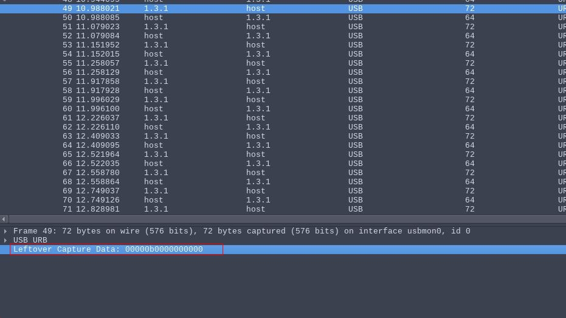Click the horizontal scrollbar left arrow
Image resolution: width=566 pixels, height=318 pixels.
point(4,219)
